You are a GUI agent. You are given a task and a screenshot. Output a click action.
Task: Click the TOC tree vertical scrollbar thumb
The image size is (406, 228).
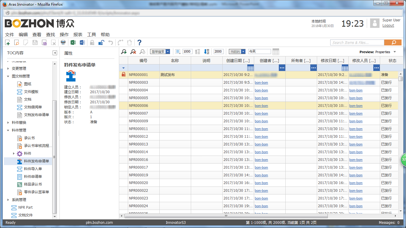pyautogui.click(x=54, y=157)
